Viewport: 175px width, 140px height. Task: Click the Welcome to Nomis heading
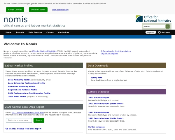[x=20, y=44]
